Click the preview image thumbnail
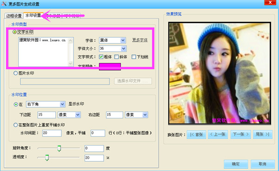This screenshot has height=171, width=279. [219, 73]
